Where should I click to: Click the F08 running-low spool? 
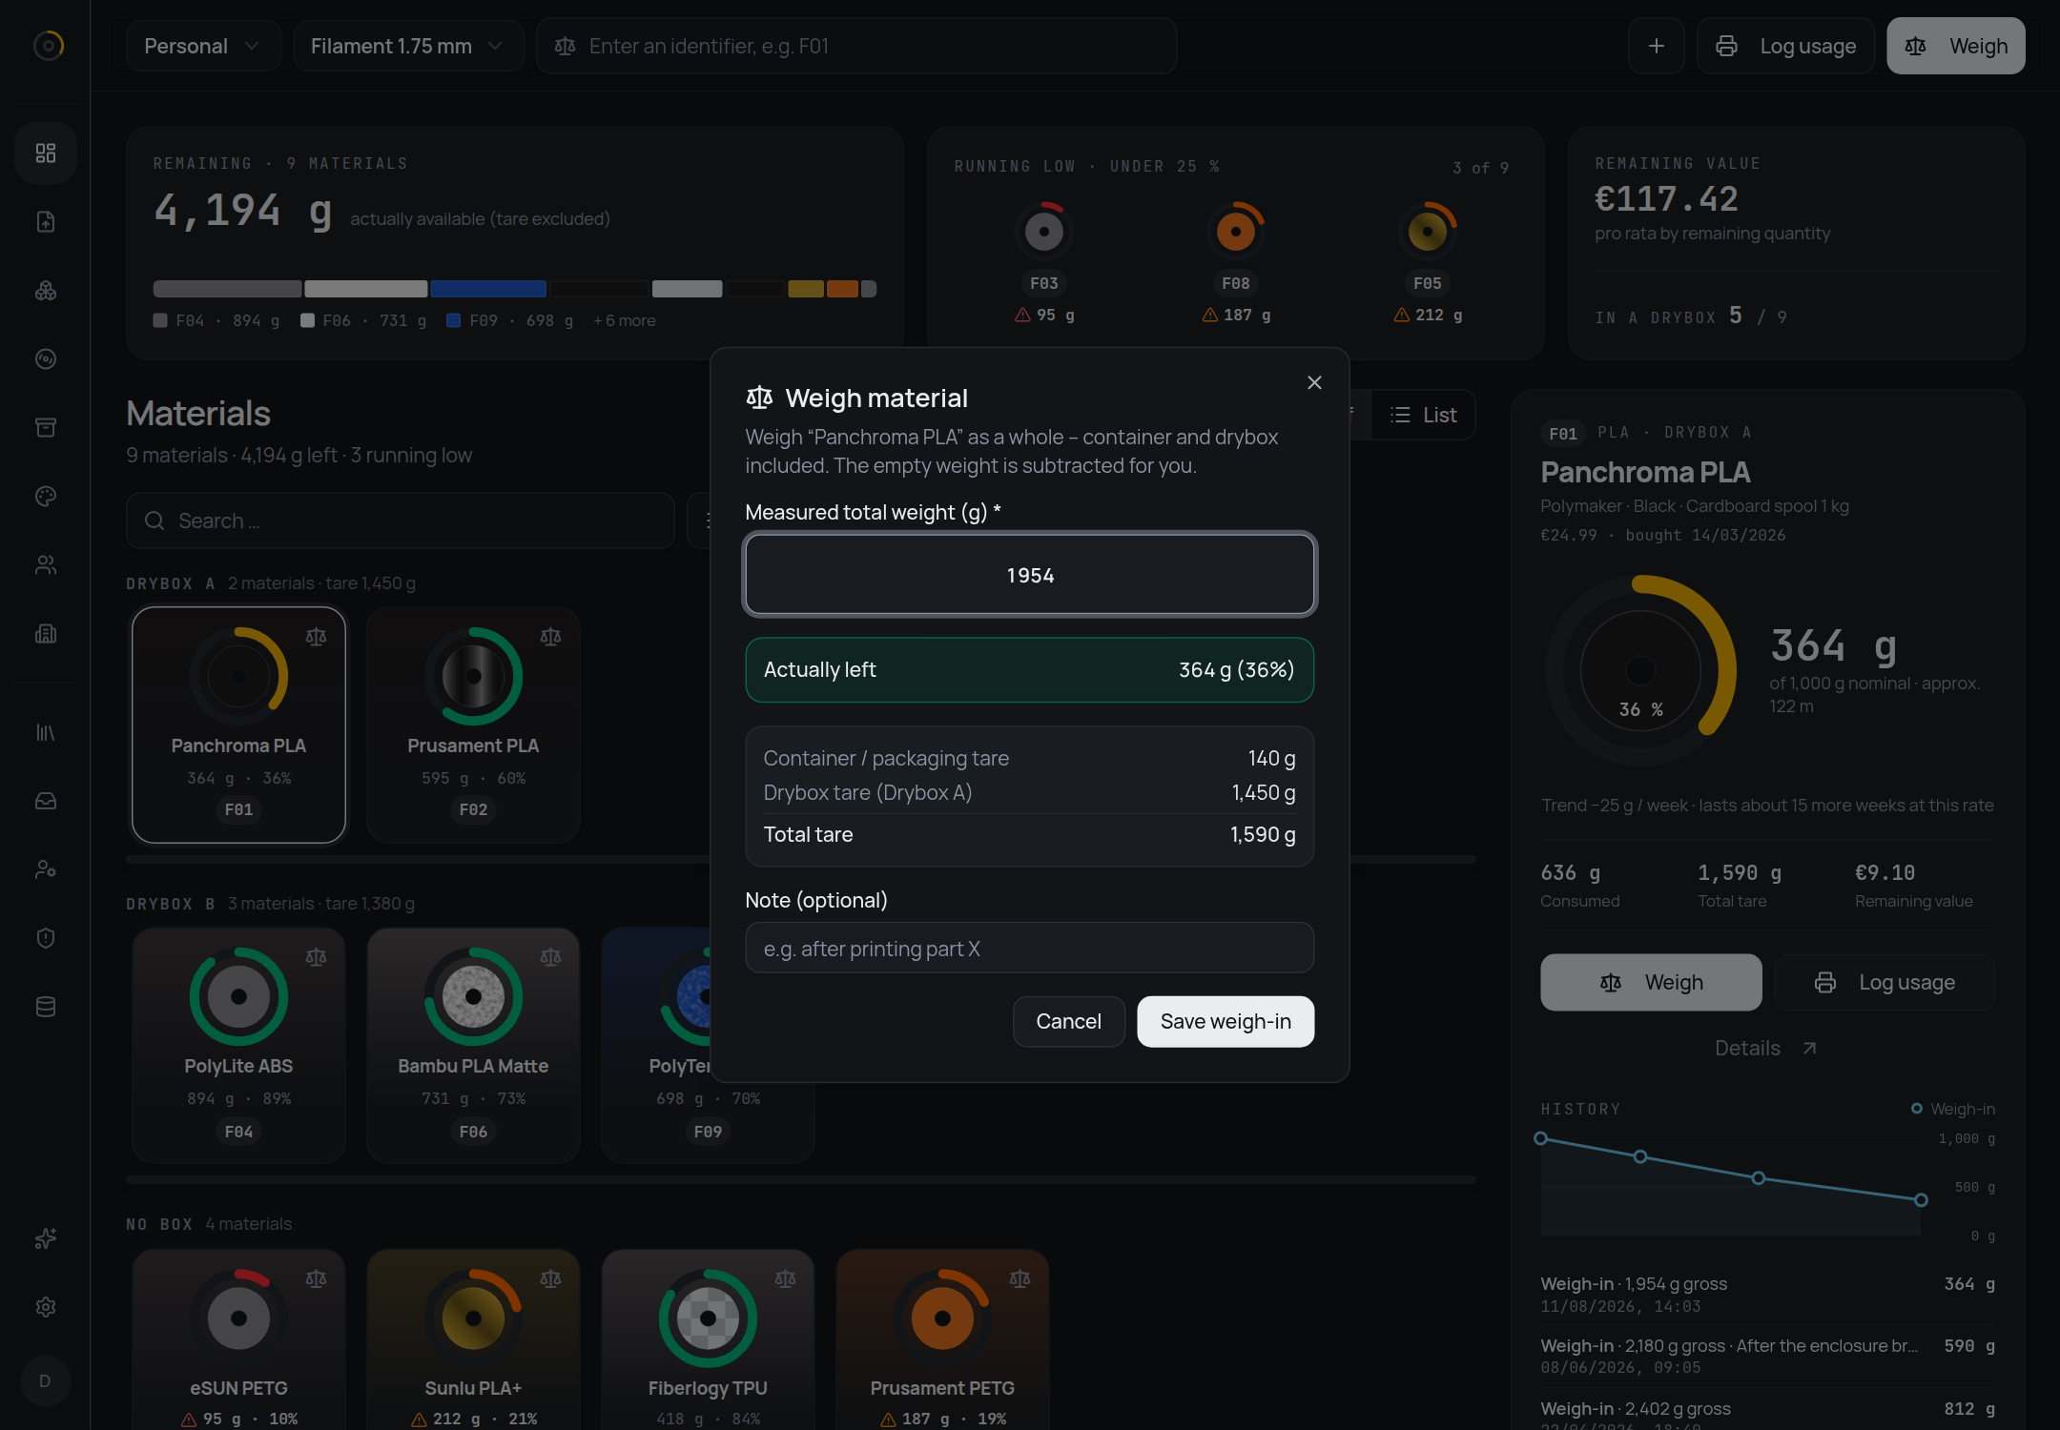click(x=1236, y=262)
